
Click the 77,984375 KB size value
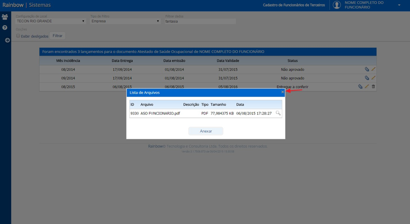[x=222, y=114]
